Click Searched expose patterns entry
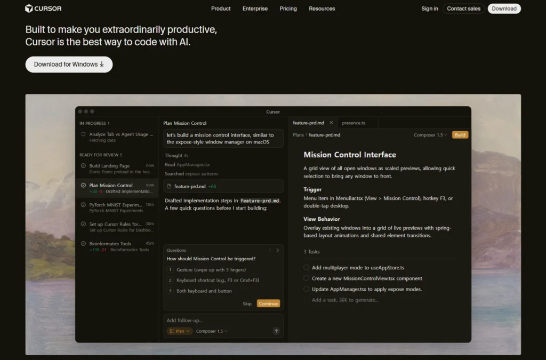Viewport: 546px width, 360px height. (191, 173)
